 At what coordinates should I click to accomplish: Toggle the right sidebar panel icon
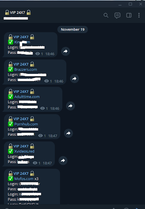pos(129,15)
